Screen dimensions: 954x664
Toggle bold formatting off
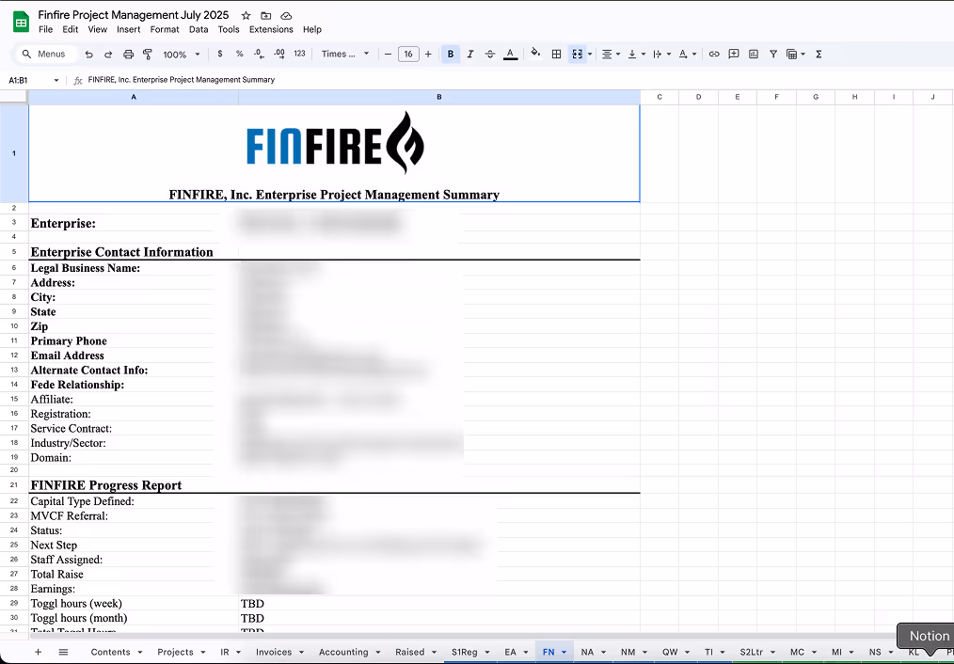451,55
